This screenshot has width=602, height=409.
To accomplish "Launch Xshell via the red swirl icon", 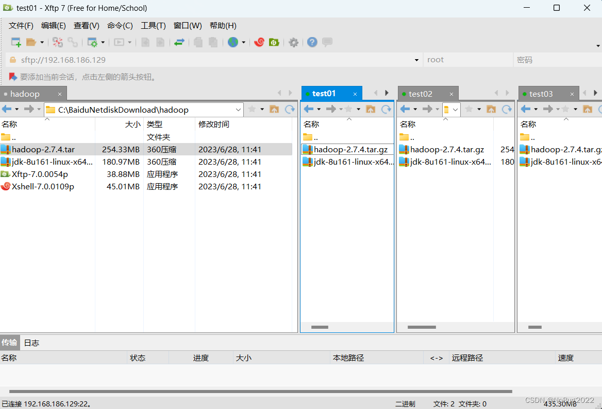I will tap(259, 42).
